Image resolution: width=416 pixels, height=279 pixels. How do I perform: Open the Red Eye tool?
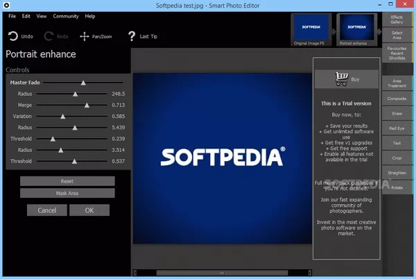397,128
